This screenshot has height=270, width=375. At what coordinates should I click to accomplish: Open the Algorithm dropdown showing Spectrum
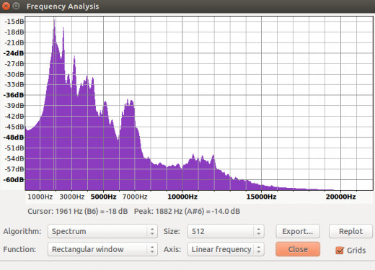102,231
